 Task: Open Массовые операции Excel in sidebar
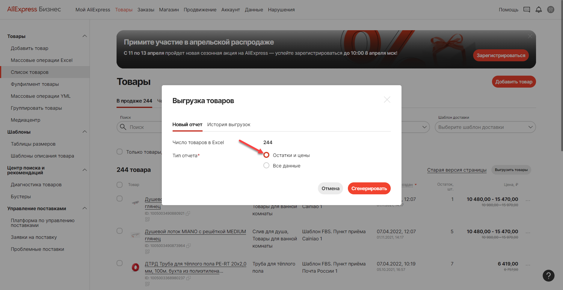[42, 60]
